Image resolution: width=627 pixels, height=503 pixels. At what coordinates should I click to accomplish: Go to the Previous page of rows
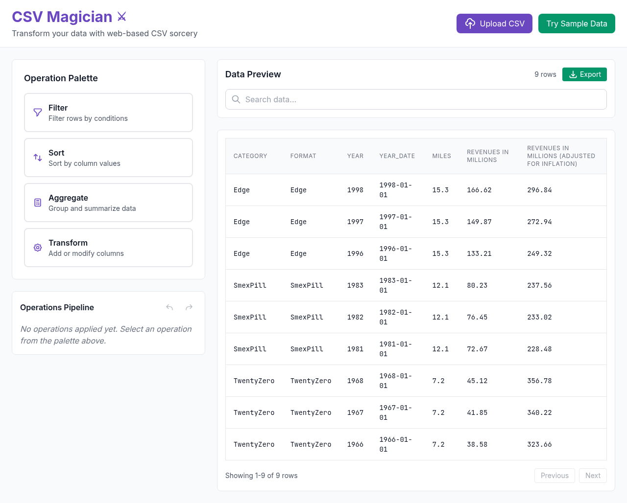coord(555,475)
